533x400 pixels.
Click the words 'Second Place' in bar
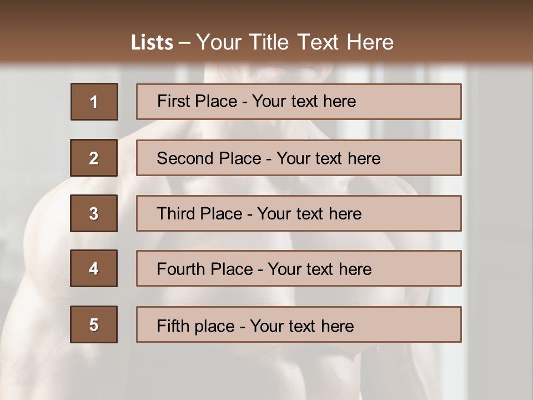209,158
